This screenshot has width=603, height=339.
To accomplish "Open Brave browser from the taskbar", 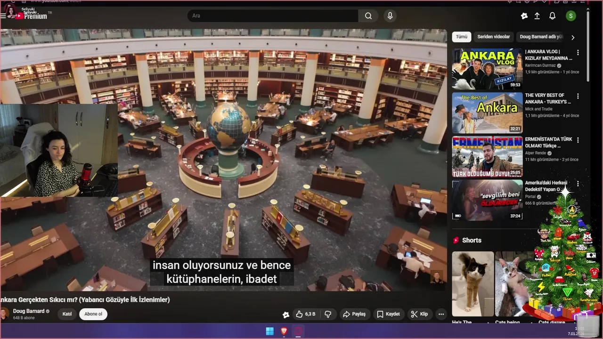I will 284,331.
